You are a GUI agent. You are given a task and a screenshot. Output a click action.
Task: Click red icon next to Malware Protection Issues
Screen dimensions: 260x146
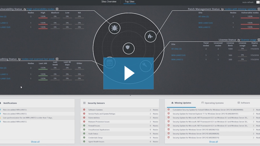tap(84, 122)
